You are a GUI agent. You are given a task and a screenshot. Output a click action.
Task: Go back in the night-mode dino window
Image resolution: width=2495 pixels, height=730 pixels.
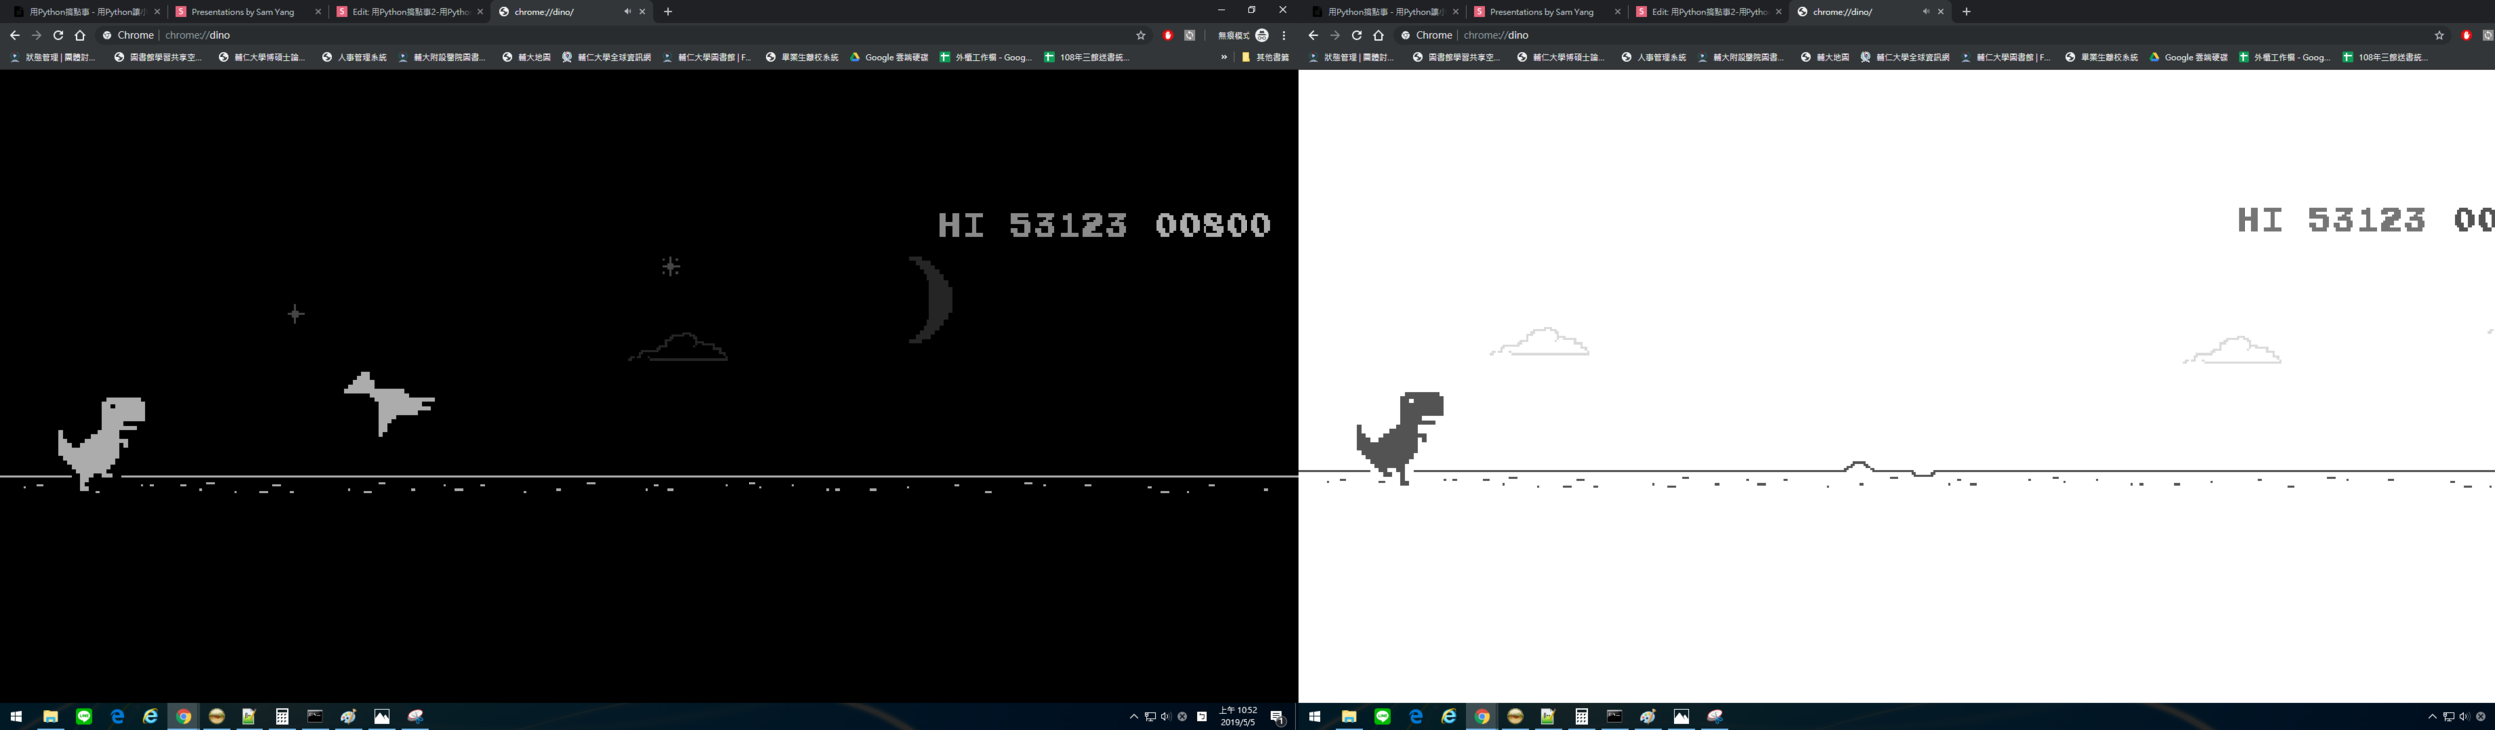[14, 35]
